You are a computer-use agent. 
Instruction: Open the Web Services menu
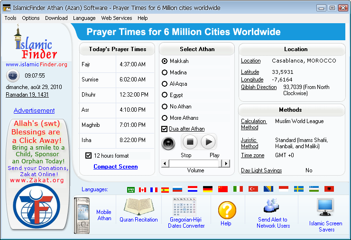pos(116,18)
